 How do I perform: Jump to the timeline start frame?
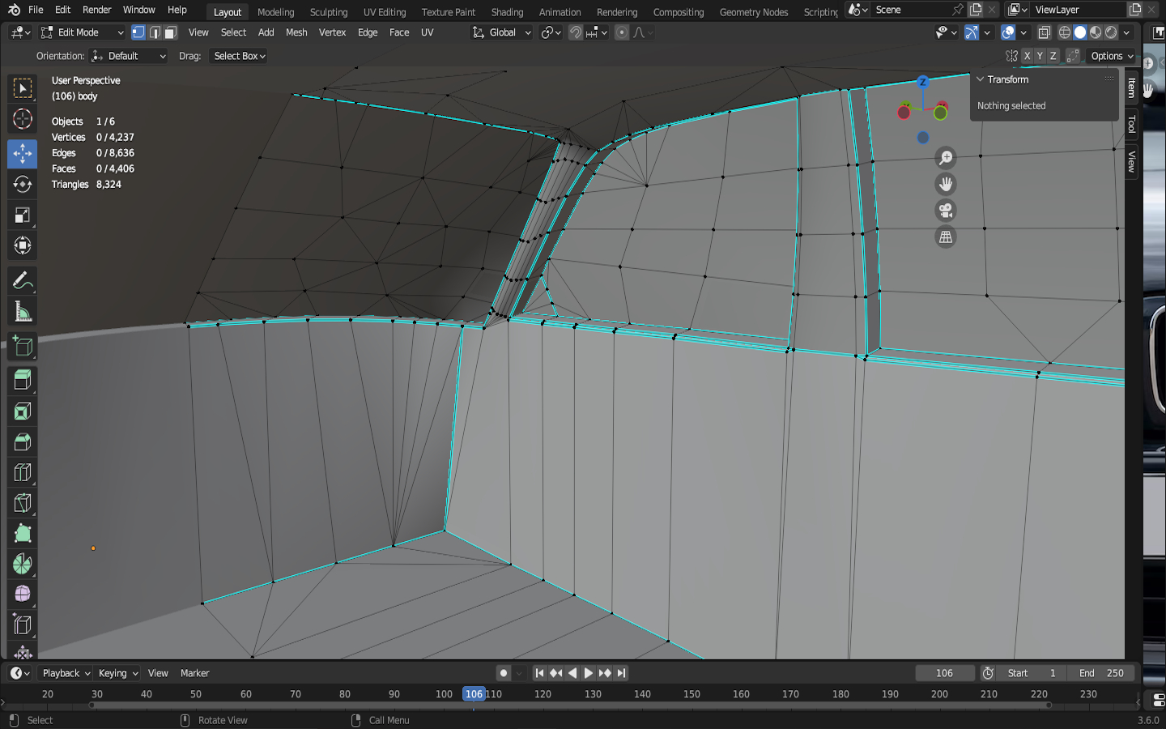pos(539,673)
